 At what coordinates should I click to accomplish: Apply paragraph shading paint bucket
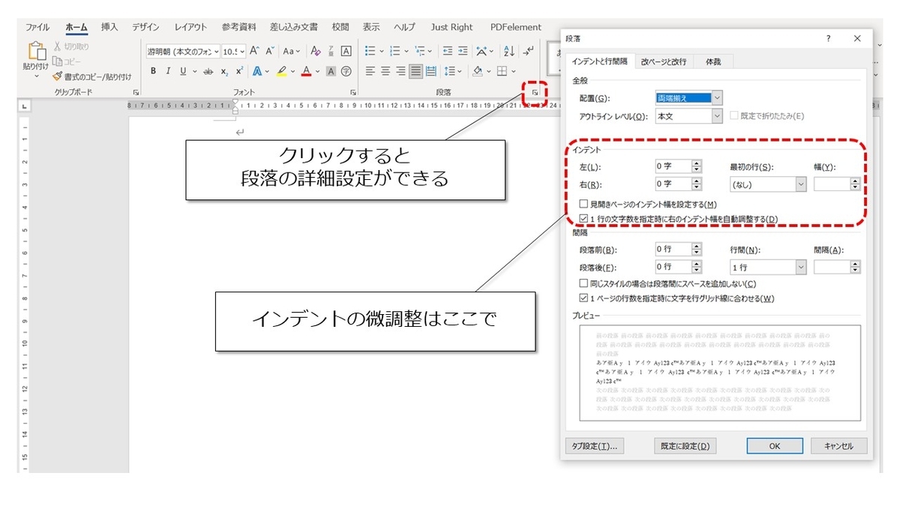pos(477,71)
